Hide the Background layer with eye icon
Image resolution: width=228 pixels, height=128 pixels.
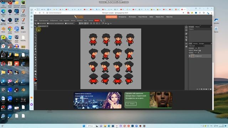click(x=190, y=56)
